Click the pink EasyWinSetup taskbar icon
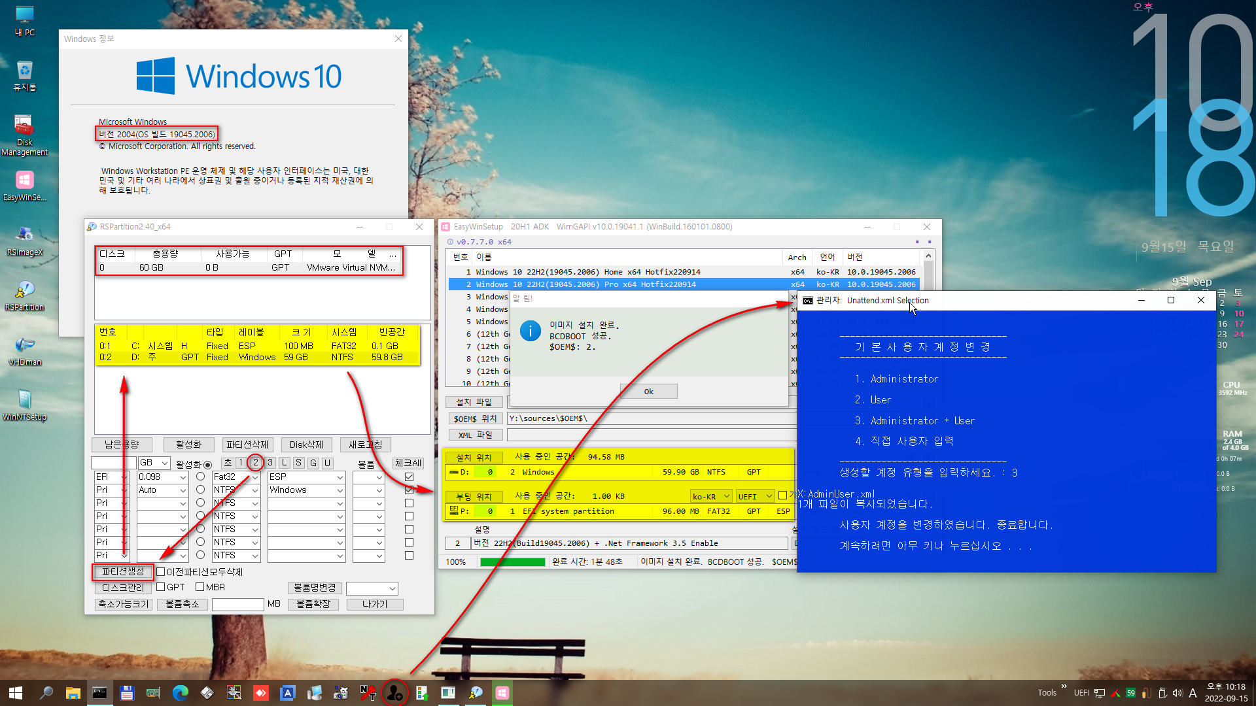The image size is (1256, 706). (502, 693)
